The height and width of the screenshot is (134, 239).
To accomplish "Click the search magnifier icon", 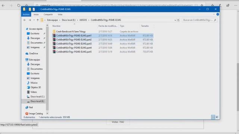I will click(215, 20).
